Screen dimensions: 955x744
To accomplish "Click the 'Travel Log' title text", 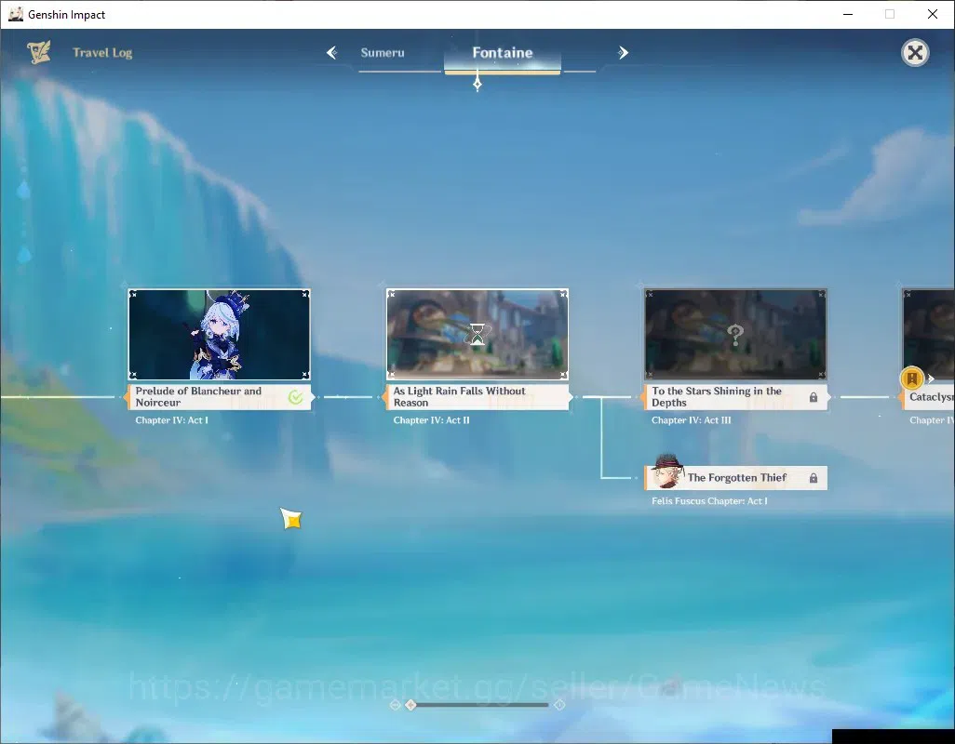I will point(102,53).
